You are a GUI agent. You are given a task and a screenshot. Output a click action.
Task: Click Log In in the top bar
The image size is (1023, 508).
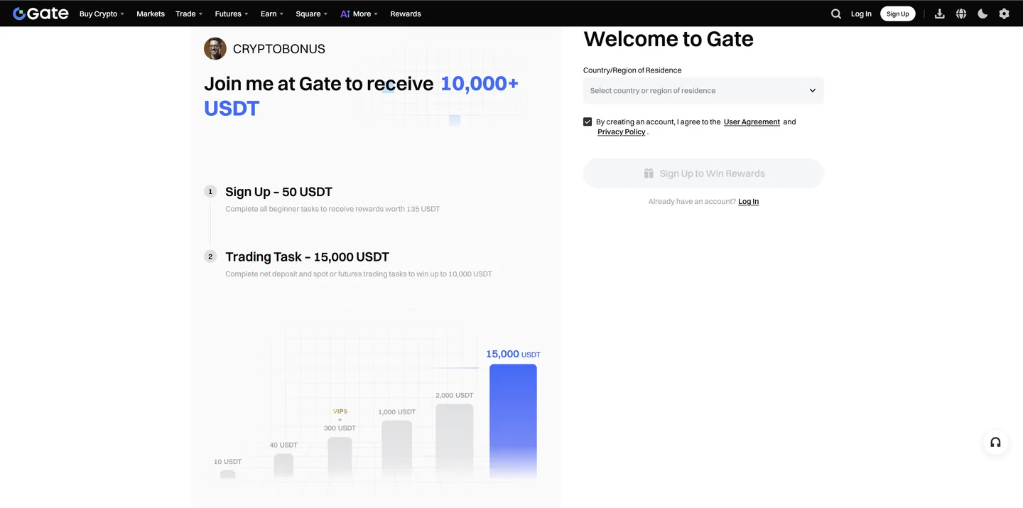pyautogui.click(x=861, y=13)
